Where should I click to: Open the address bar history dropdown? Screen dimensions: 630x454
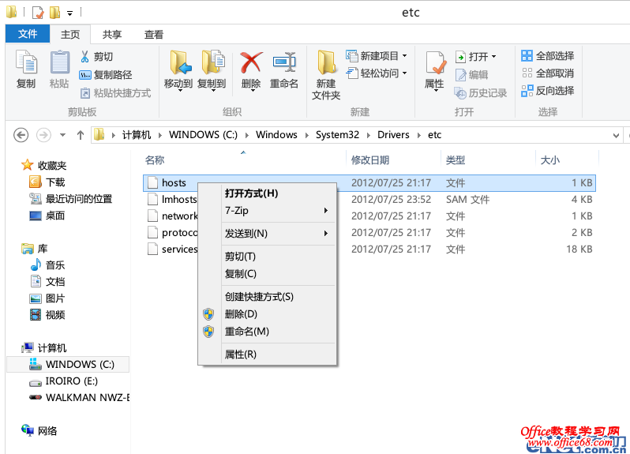click(616, 135)
